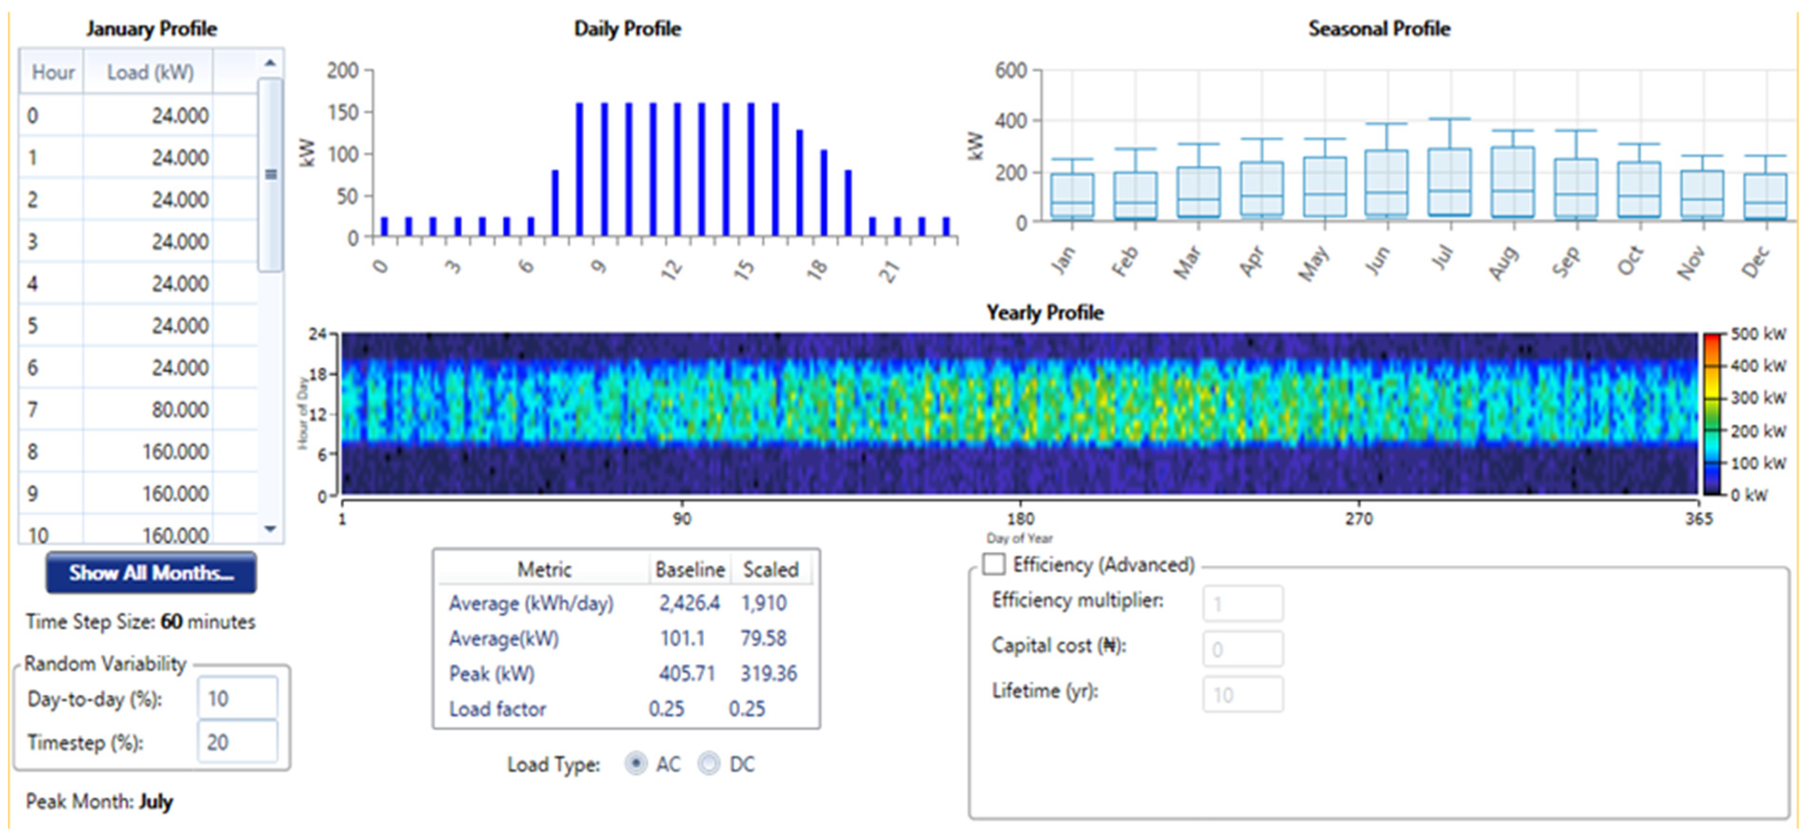
Task: Select the load cell for hour 5
Action: tap(148, 325)
